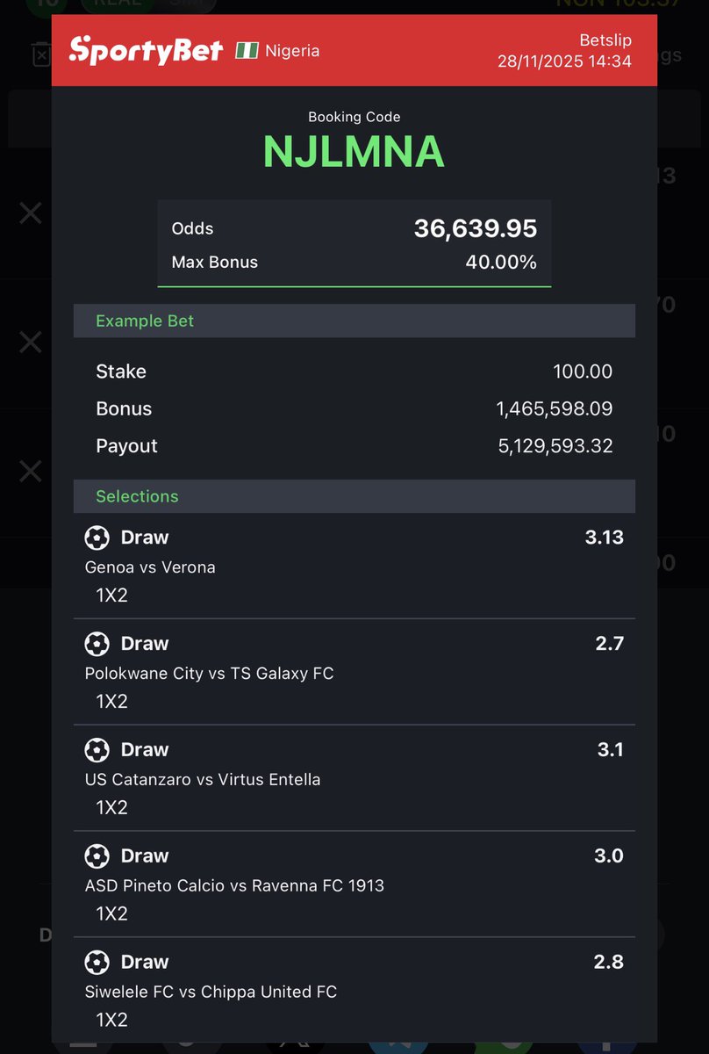The height and width of the screenshot is (1054, 709).
Task: Click the 1X2 market under US Catanzaro match
Action: pos(112,808)
